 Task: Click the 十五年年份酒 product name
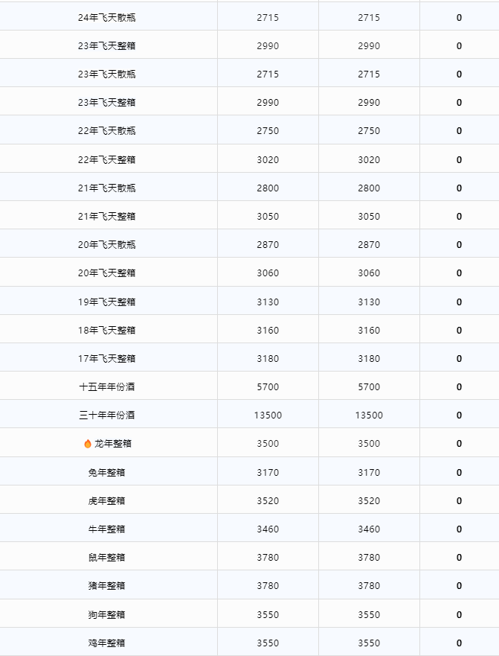coord(107,386)
